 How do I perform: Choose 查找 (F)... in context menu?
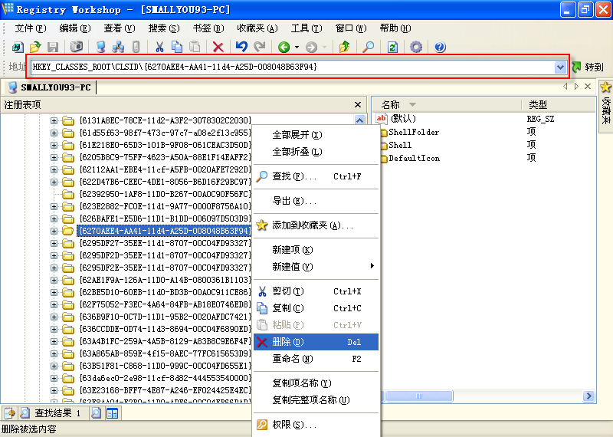(316, 176)
